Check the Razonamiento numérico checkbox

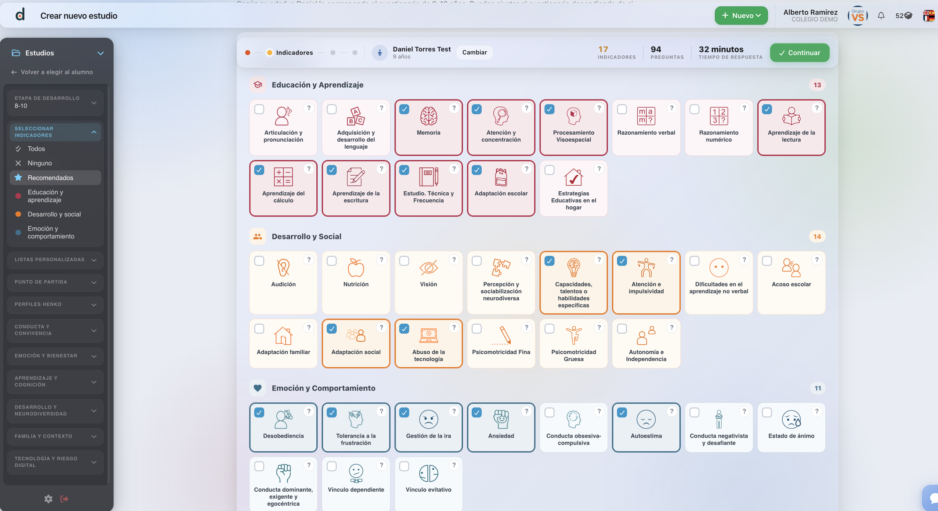pyautogui.click(x=694, y=109)
